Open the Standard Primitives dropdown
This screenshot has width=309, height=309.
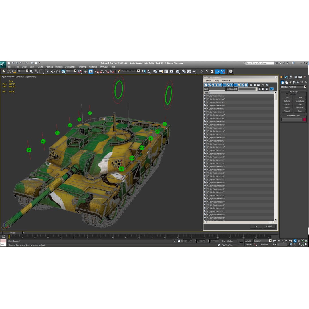click(x=294, y=87)
